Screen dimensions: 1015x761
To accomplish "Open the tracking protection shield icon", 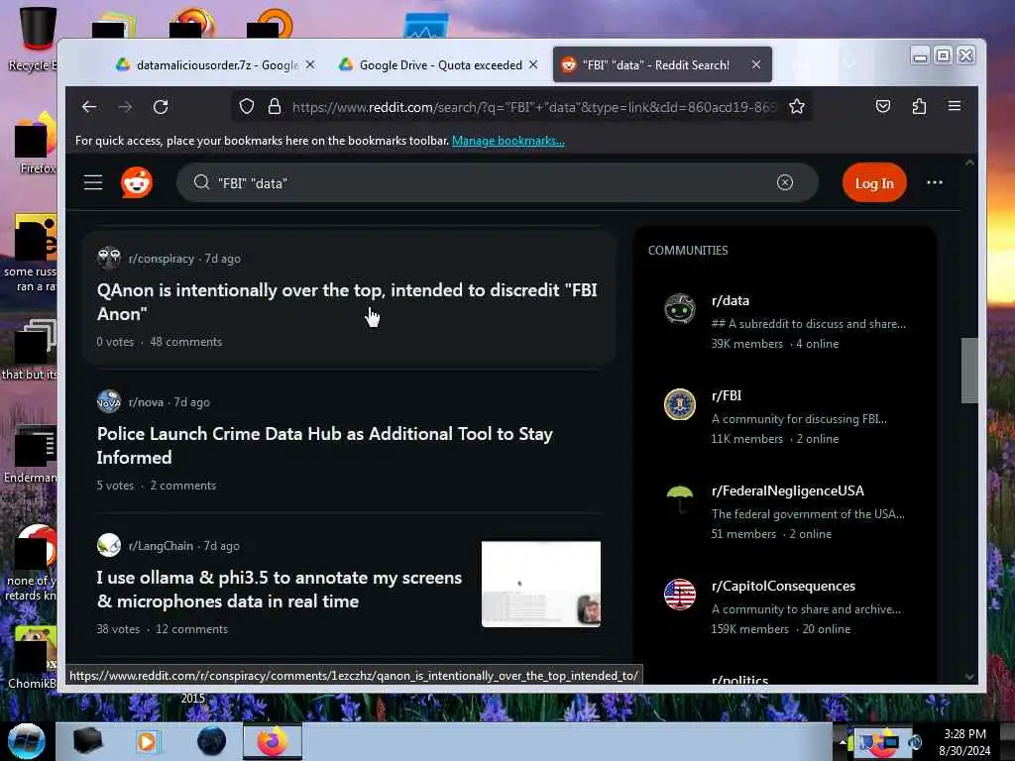I will point(246,107).
